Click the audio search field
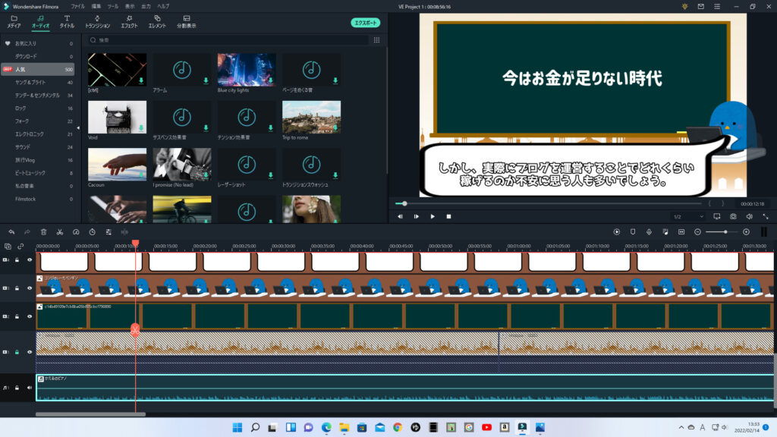 [228, 40]
